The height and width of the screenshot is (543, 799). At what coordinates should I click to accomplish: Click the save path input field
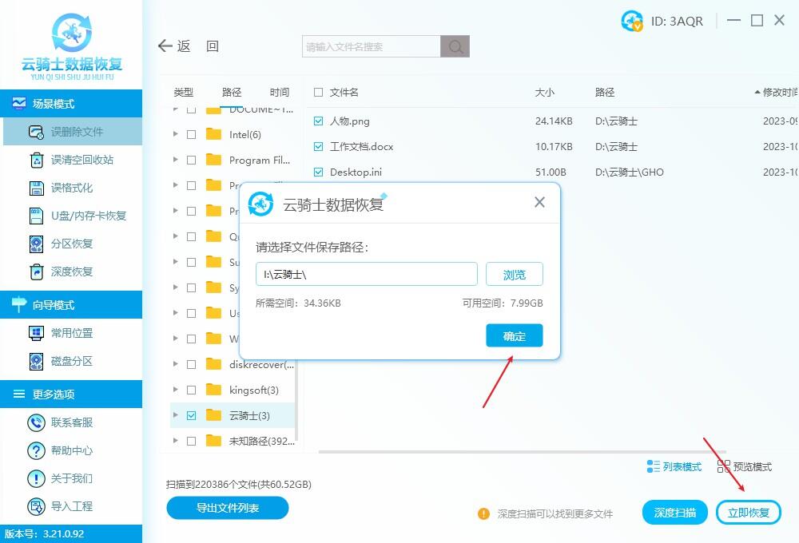point(367,275)
